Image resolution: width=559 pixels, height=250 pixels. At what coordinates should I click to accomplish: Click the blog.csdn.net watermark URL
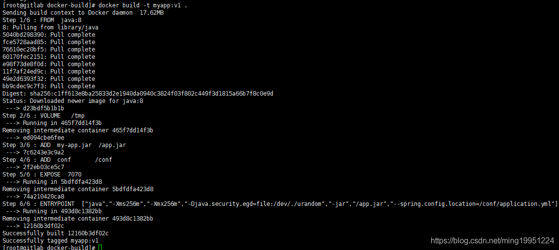(x=492, y=240)
